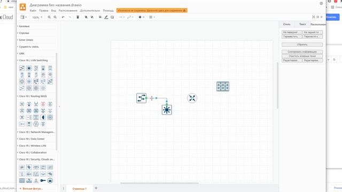This screenshot has width=342, height=192.
Task: Open the Вид menu
Action: pyautogui.click(x=53, y=11)
